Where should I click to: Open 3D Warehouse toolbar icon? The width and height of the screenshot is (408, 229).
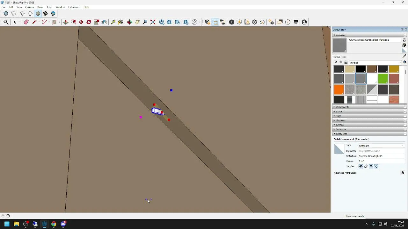(x=162, y=22)
